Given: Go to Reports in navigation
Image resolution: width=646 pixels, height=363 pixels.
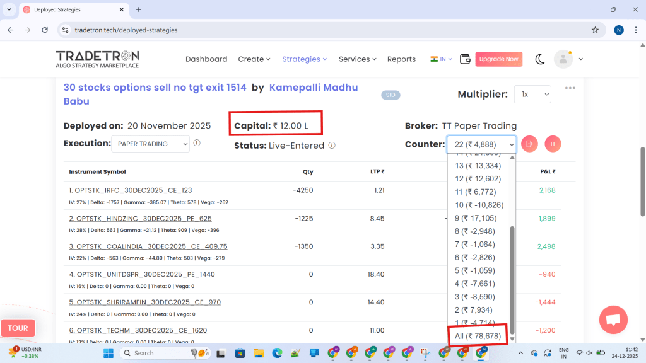Looking at the screenshot, I should point(401,59).
